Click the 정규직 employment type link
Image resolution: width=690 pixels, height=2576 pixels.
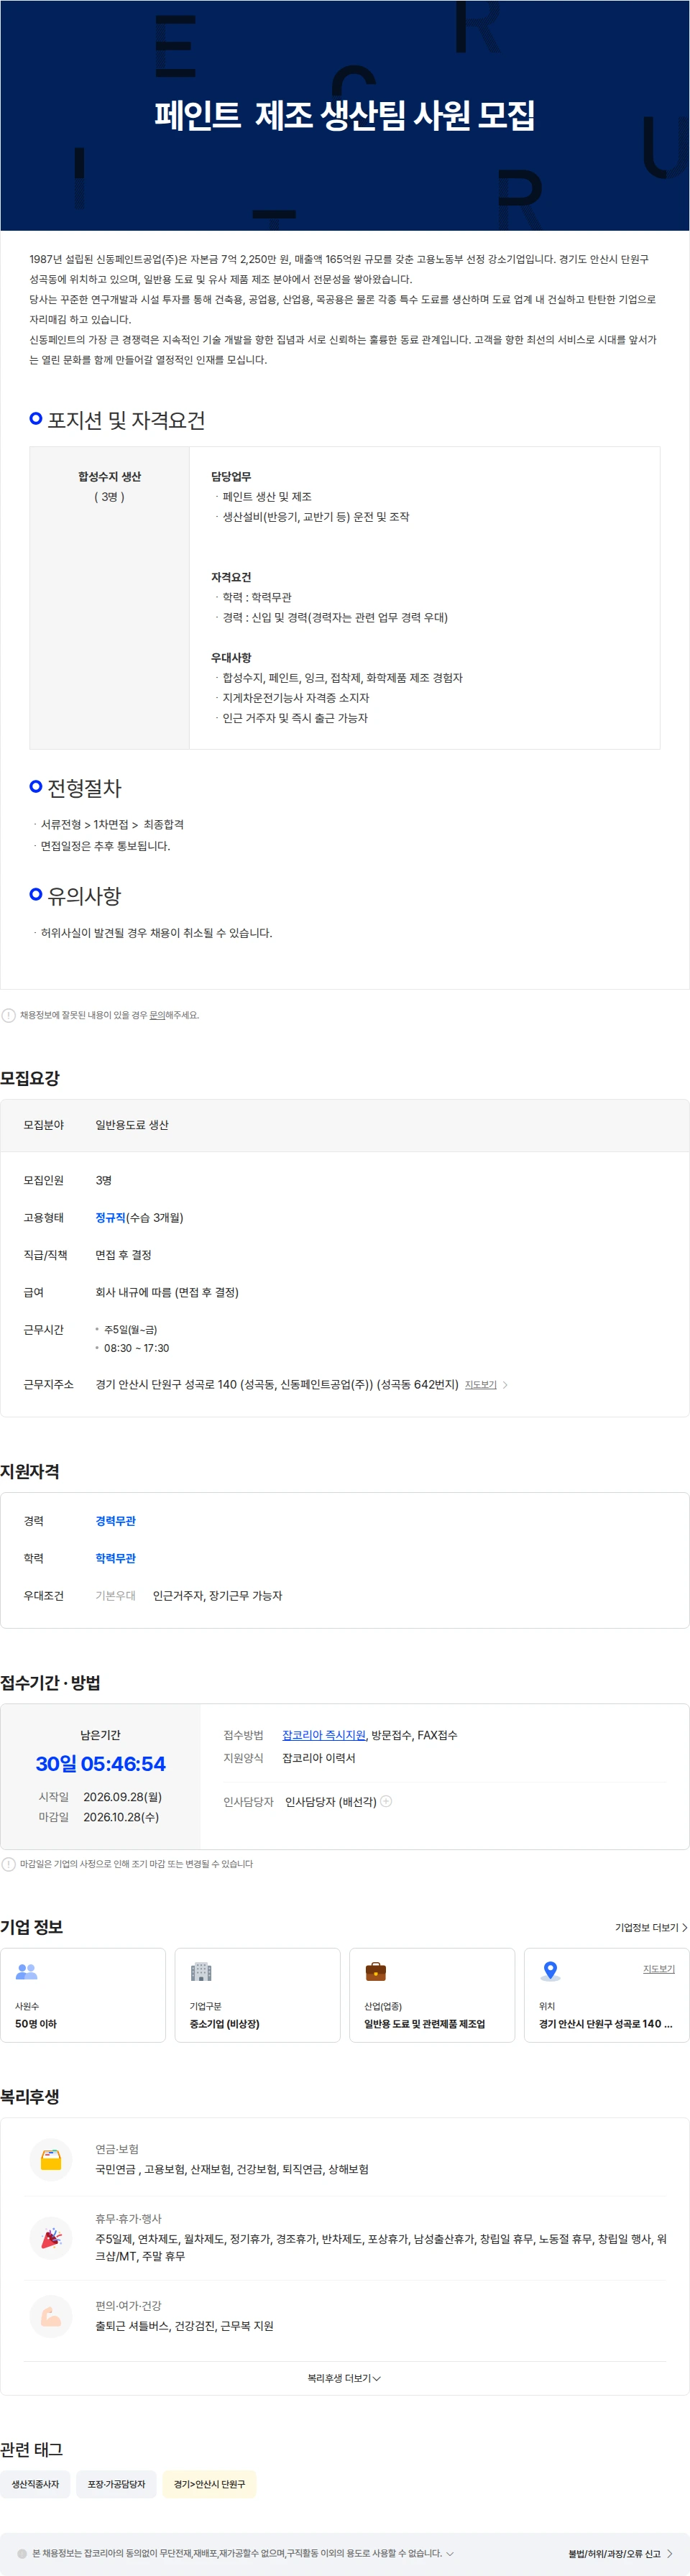click(110, 1218)
